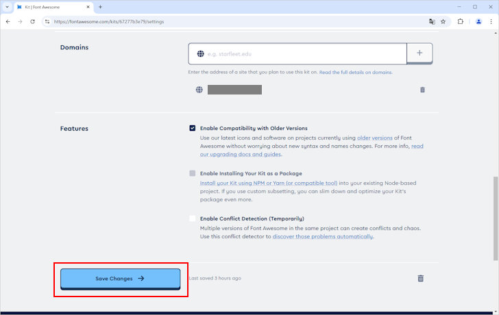Click the translate page icon
This screenshot has width=499, height=315.
pos(432,21)
